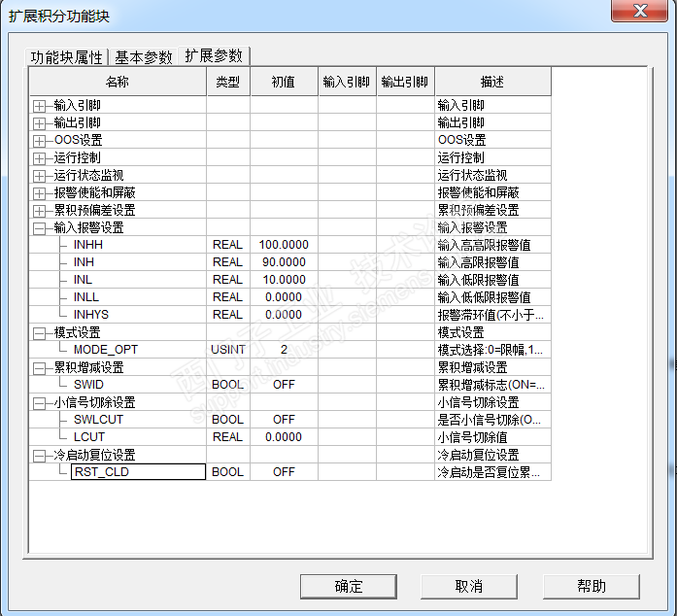Click the 输入高限报警值 description
The width and height of the screenshot is (677, 616).
coord(492,262)
